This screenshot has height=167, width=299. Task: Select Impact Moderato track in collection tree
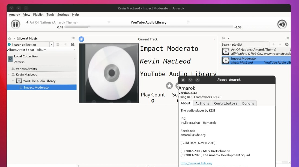(41, 87)
